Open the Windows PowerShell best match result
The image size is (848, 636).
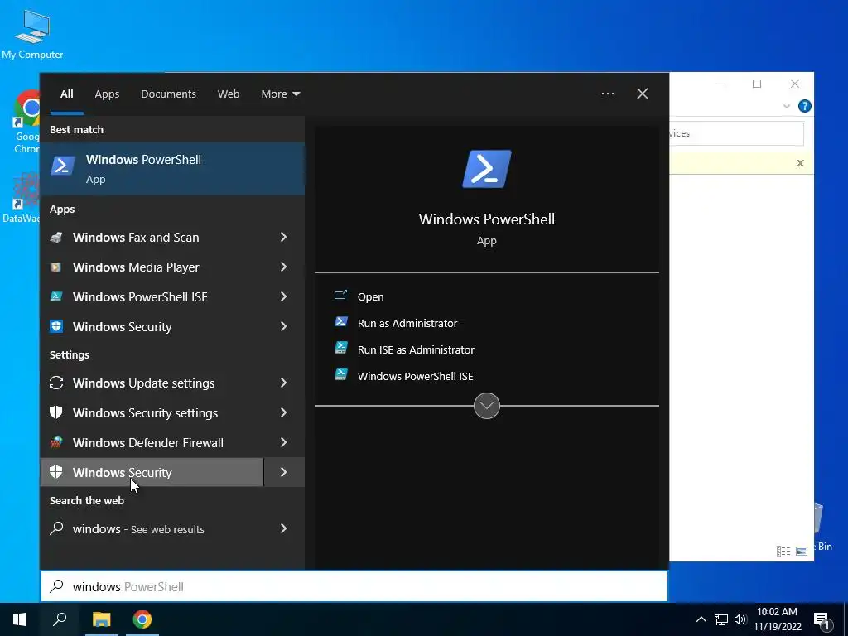[x=172, y=169]
